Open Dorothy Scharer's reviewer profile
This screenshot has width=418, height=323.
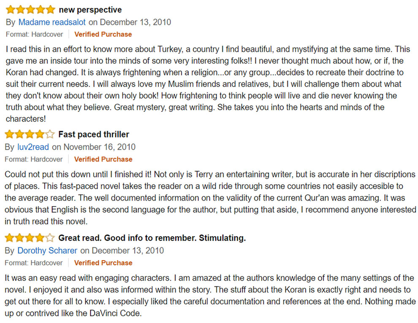click(47, 250)
